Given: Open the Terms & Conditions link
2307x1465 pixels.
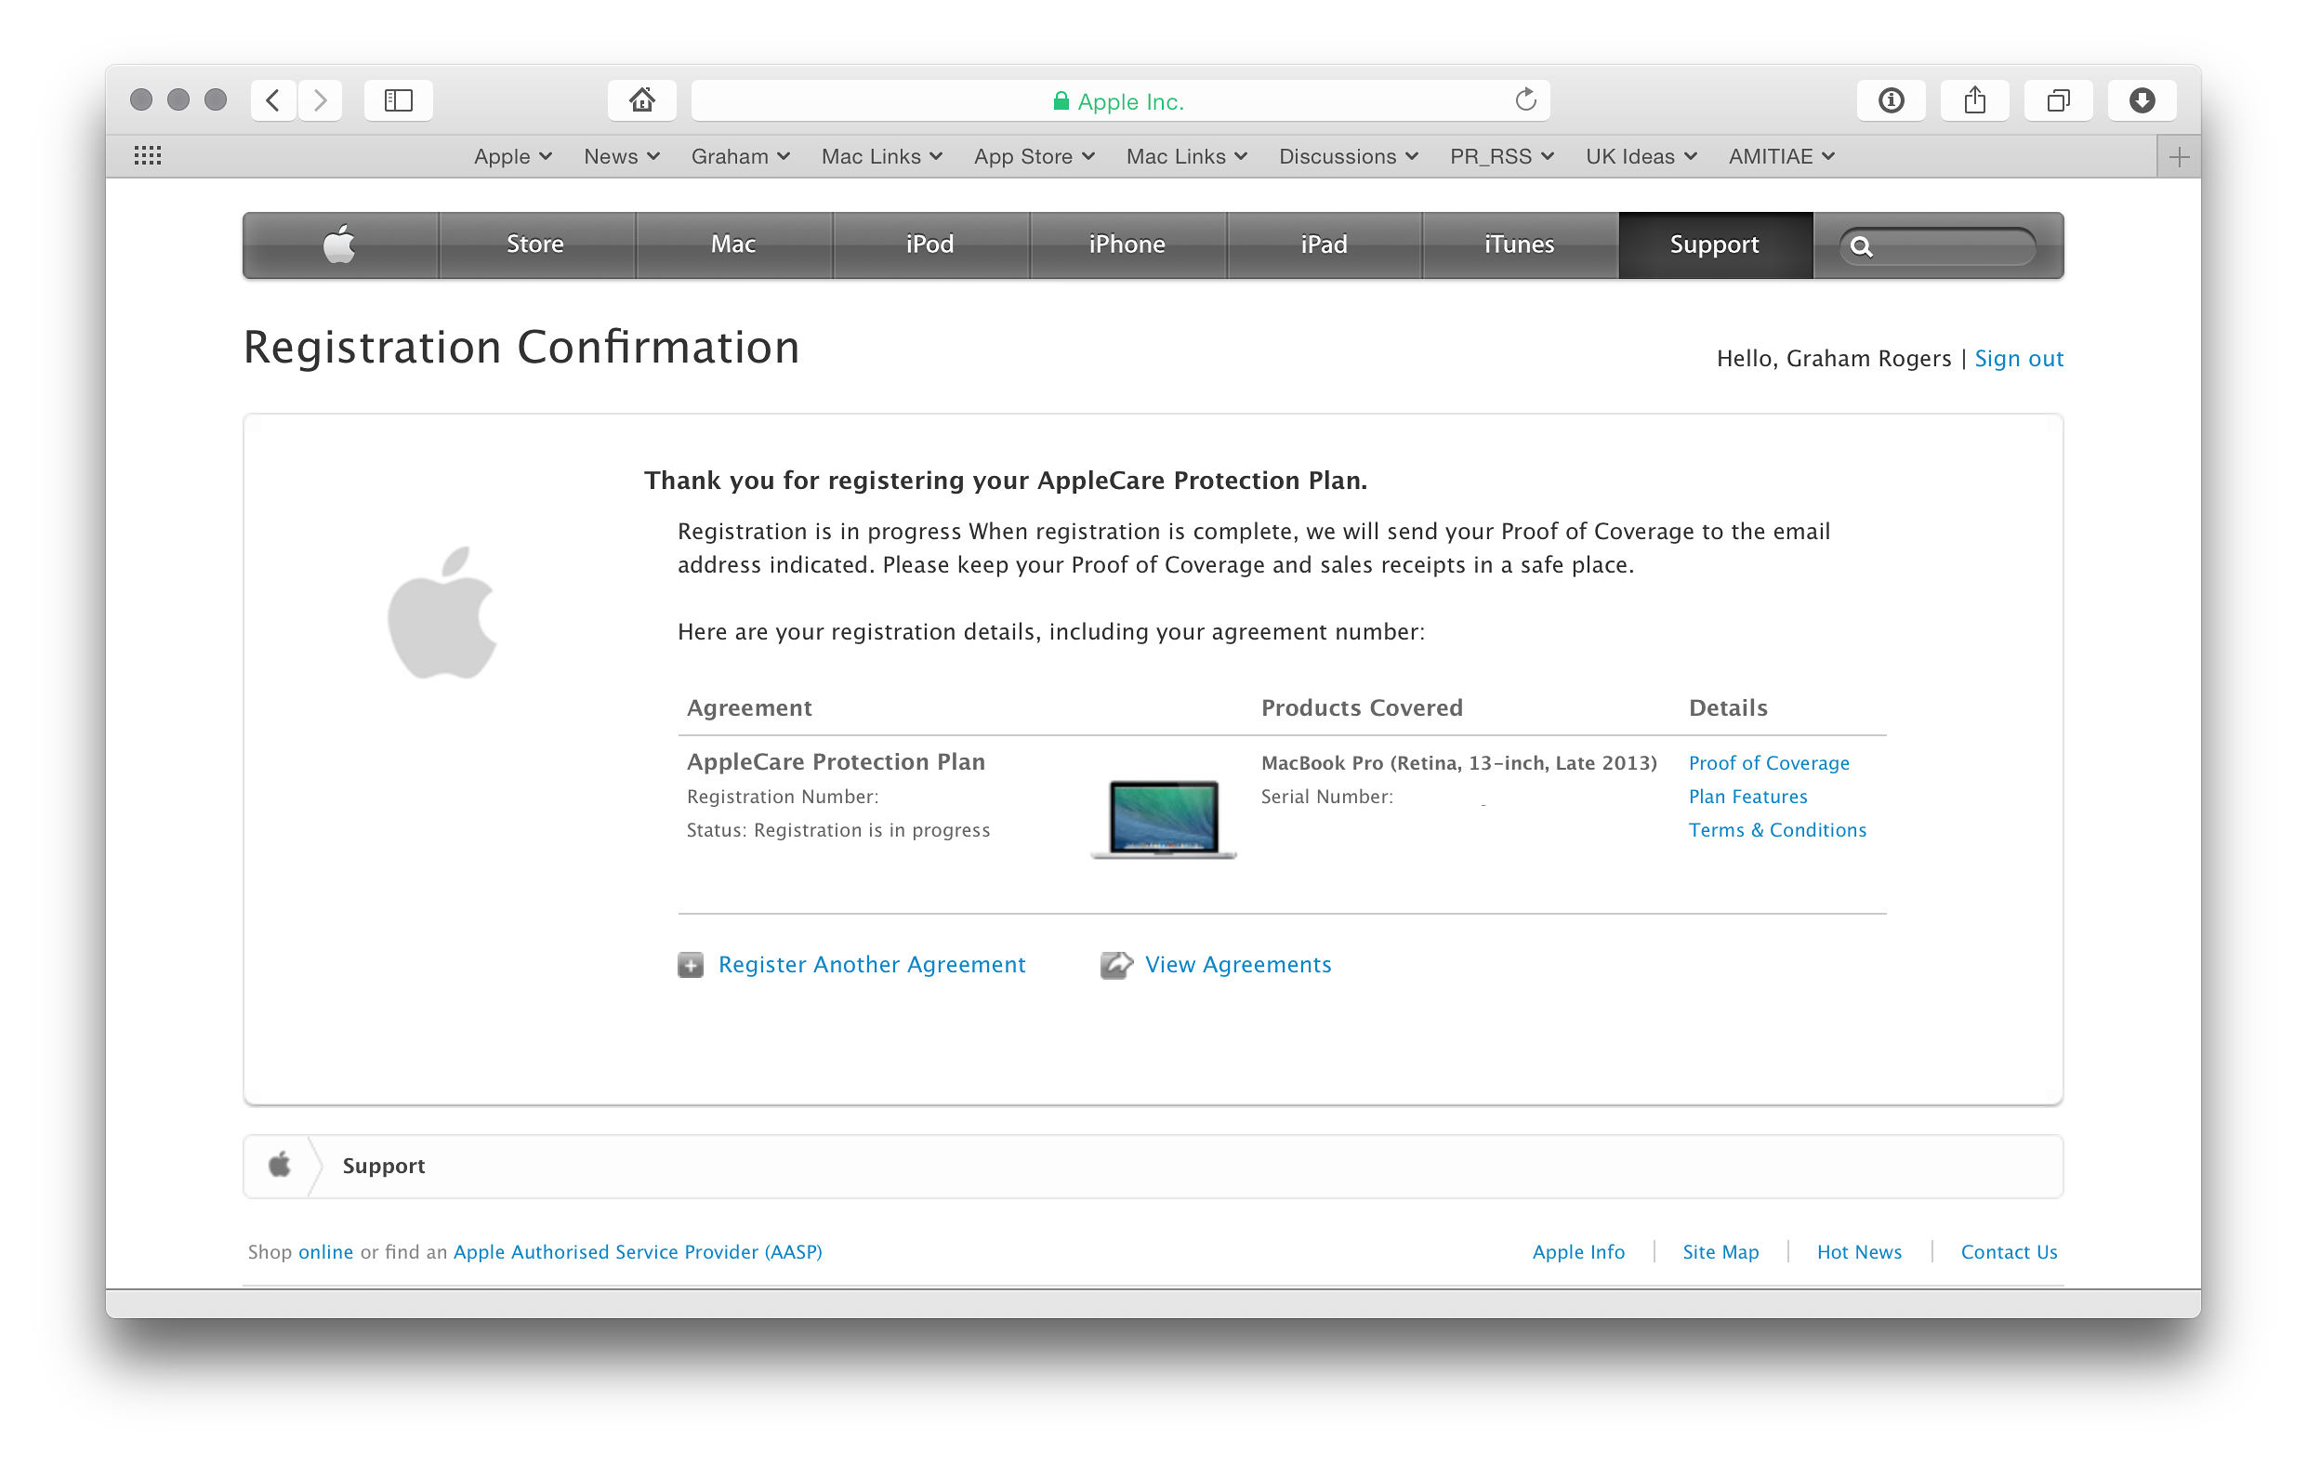Looking at the screenshot, I should tap(1777, 831).
